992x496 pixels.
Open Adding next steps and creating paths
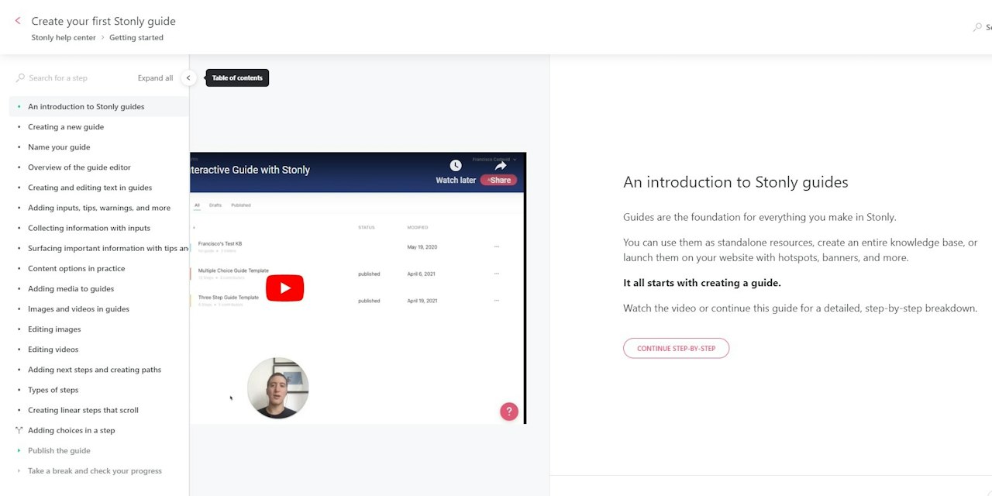pyautogui.click(x=95, y=370)
